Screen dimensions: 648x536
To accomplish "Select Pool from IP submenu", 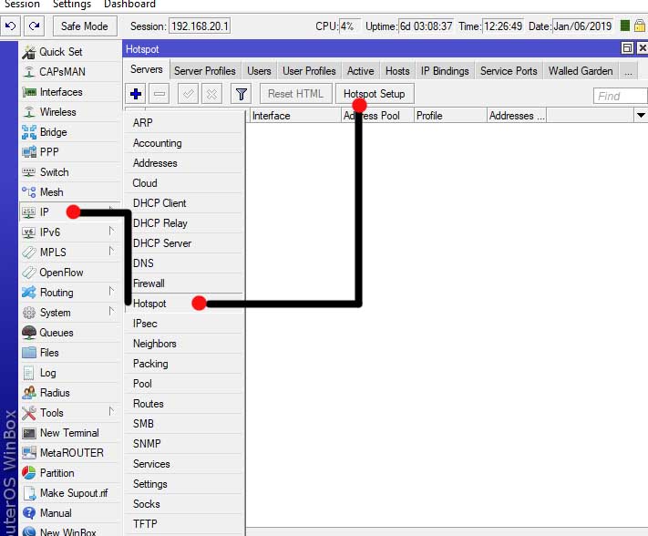I will [x=184, y=384].
